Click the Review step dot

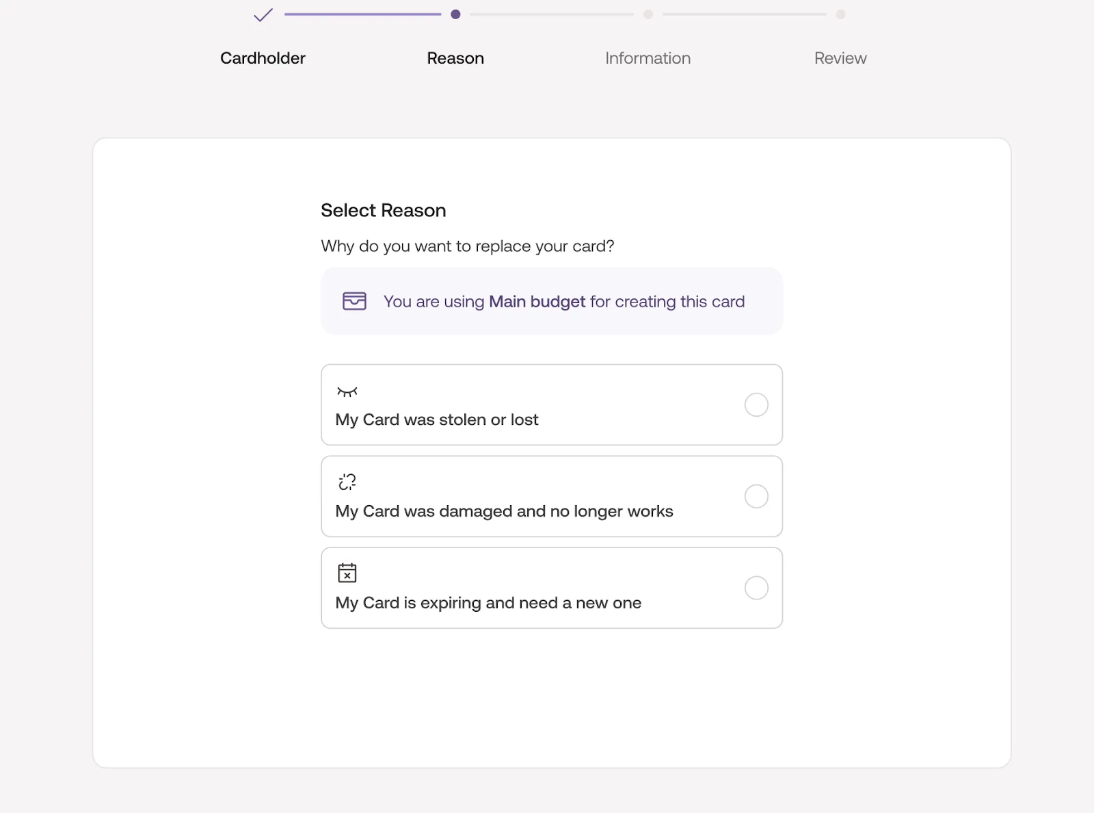pyautogui.click(x=840, y=14)
